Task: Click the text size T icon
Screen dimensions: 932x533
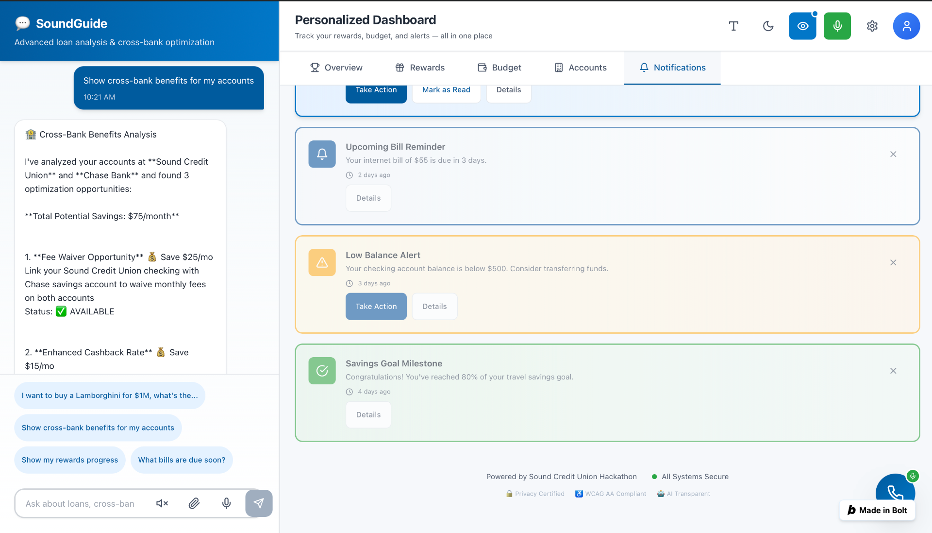Action: 733,26
